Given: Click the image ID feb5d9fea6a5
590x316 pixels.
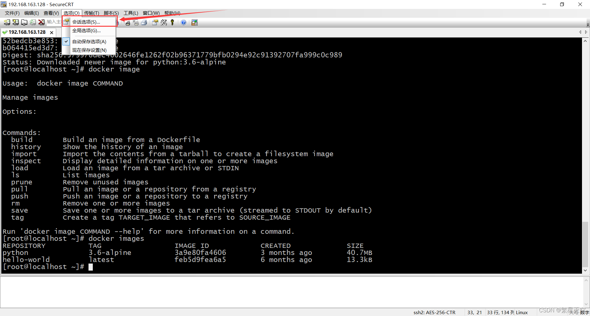Looking at the screenshot, I should (200, 260).
